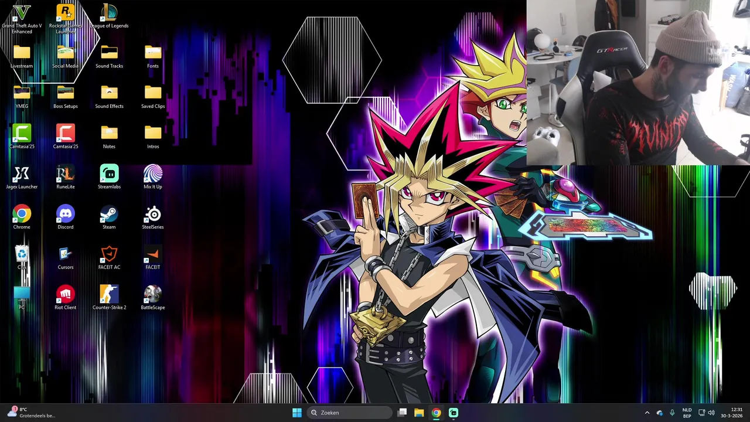Launch red Camtasia'25 icon
This screenshot has height=422, width=750.
(x=66, y=137)
